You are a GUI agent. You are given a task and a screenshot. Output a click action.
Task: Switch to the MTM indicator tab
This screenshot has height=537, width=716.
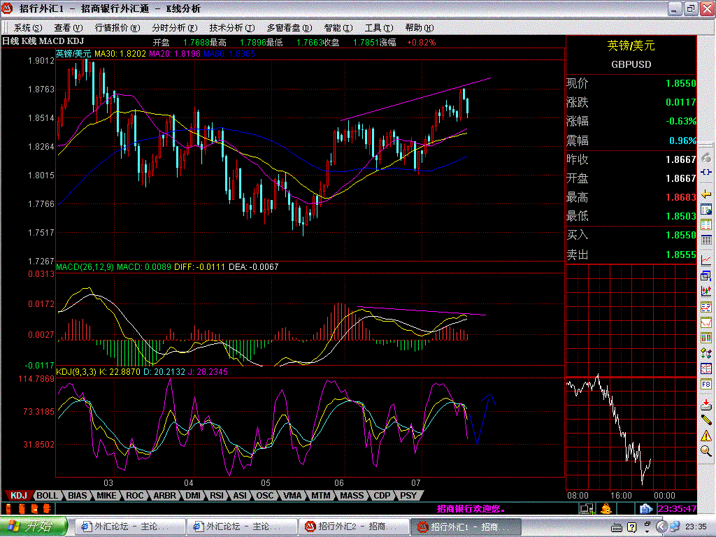click(x=320, y=495)
